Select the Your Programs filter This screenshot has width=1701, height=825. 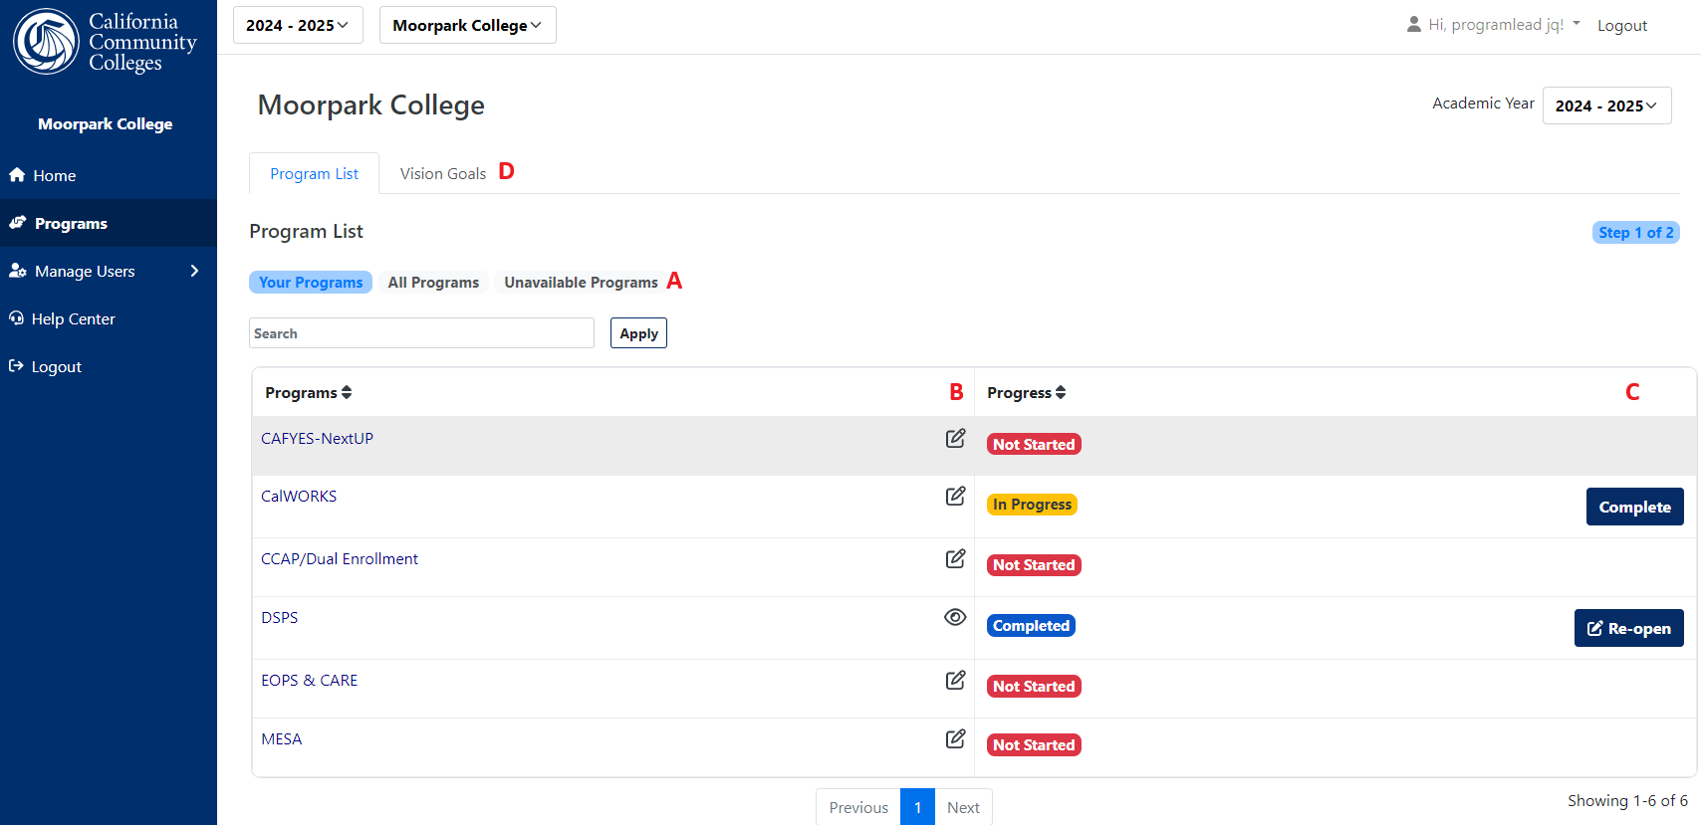pyautogui.click(x=311, y=283)
